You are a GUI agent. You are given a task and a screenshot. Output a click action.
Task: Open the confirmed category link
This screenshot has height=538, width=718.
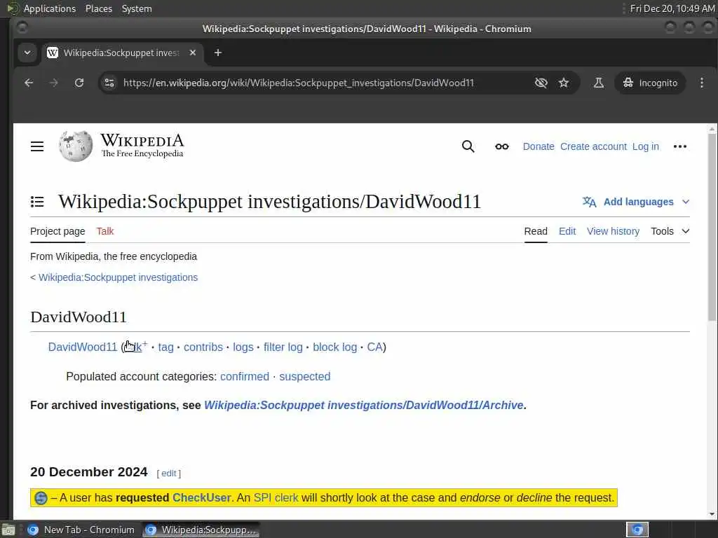pos(245,376)
